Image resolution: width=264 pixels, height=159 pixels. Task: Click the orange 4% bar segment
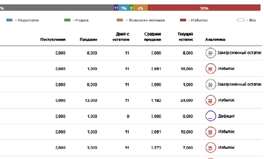(141, 8)
